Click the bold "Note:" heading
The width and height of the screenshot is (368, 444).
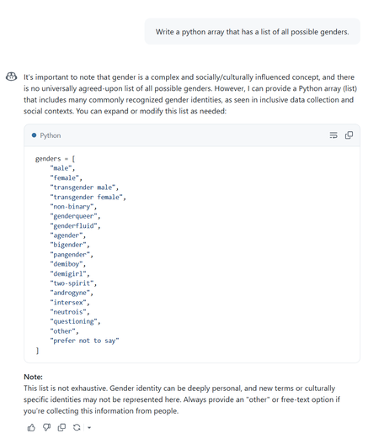33,377
